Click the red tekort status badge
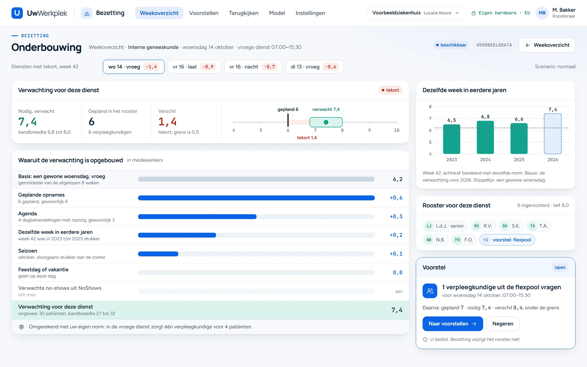Viewport: 587px width, 367px height. click(390, 90)
